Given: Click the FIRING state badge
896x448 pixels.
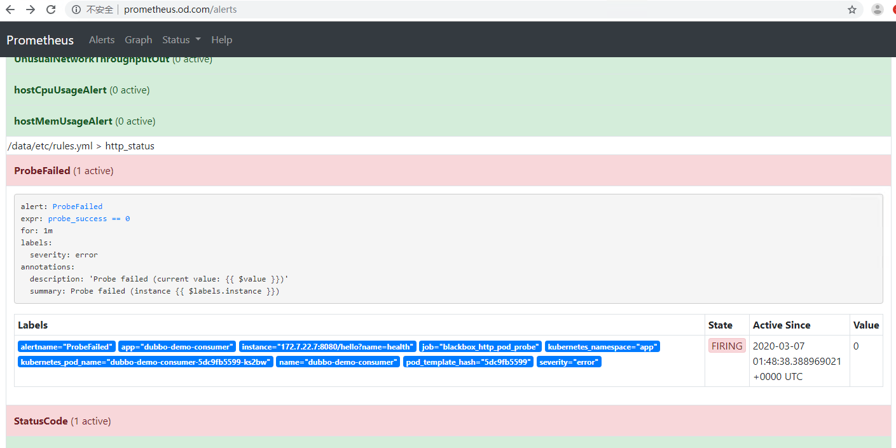Looking at the screenshot, I should click(727, 346).
